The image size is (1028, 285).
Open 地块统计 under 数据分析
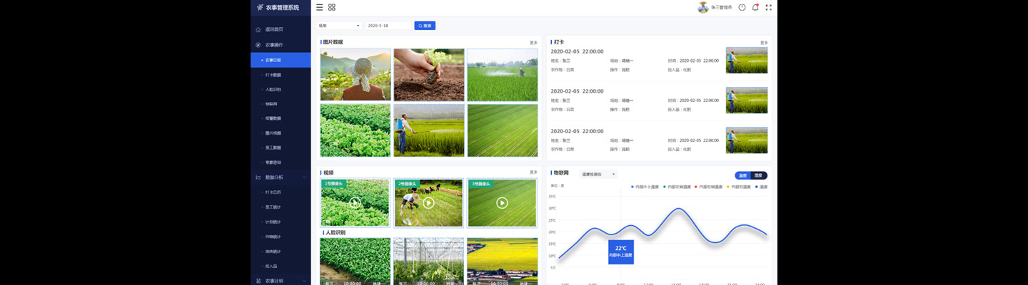coord(273,252)
